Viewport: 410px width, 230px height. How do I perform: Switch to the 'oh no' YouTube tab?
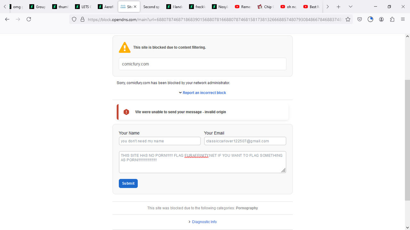pos(288,7)
